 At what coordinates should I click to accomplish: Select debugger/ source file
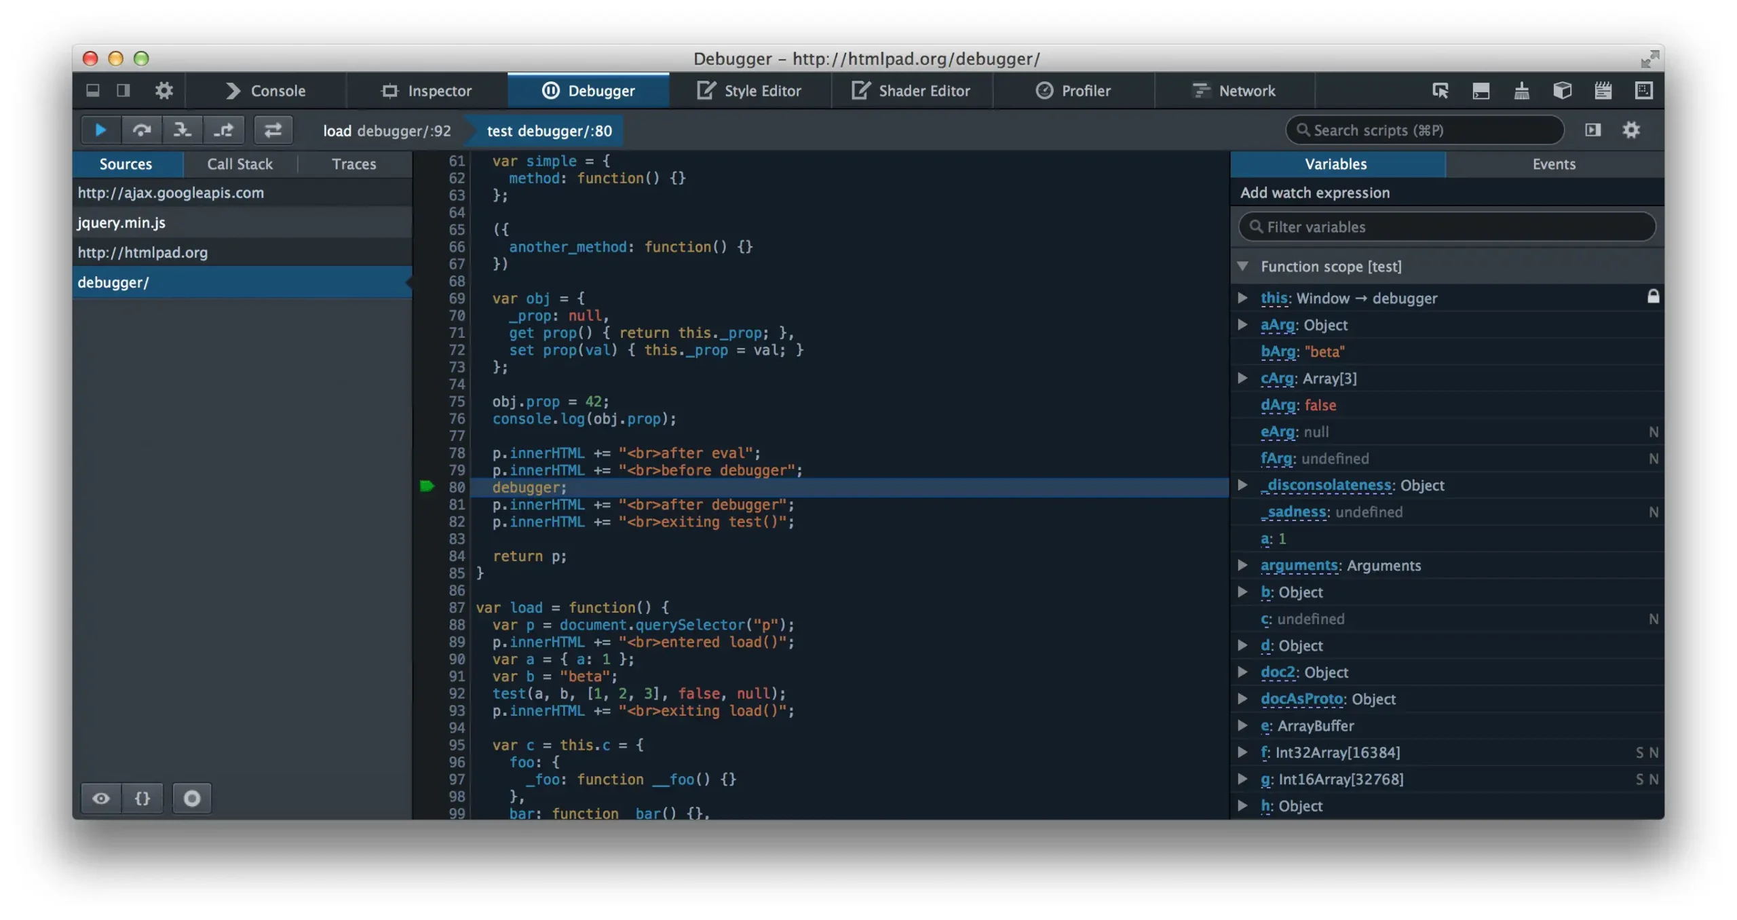(242, 282)
